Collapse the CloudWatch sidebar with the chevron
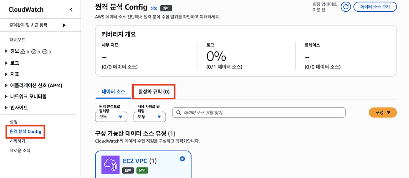This screenshot has height=178, width=409. (71, 10)
